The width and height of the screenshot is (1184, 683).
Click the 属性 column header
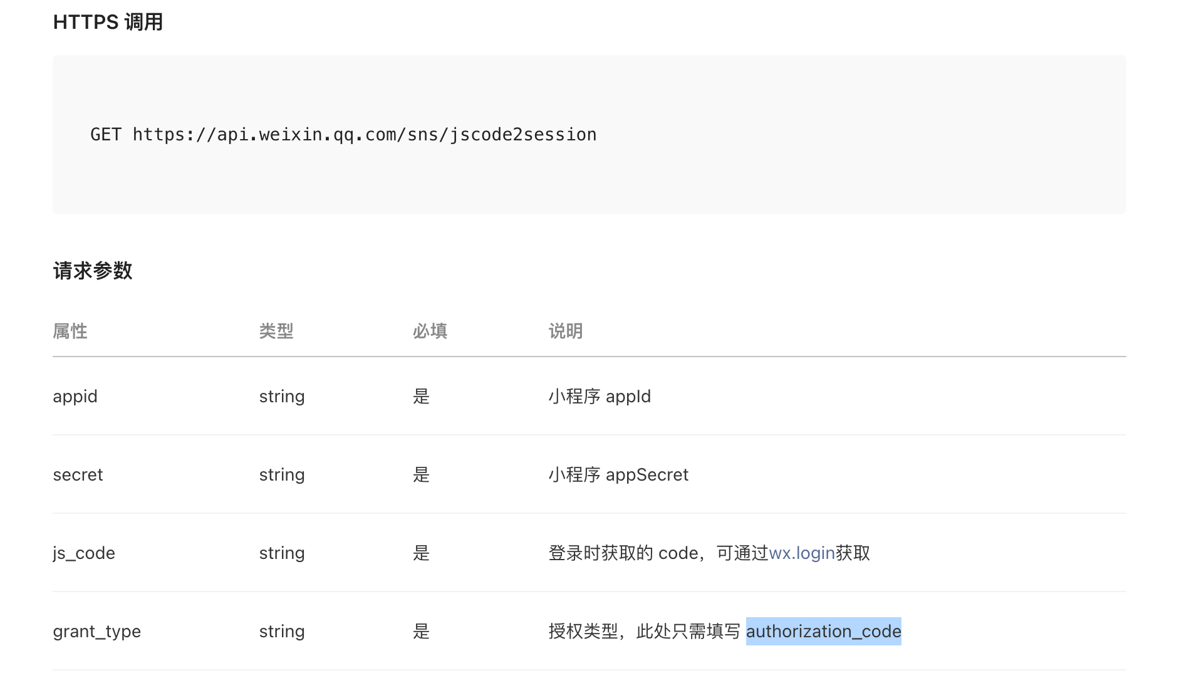click(70, 331)
